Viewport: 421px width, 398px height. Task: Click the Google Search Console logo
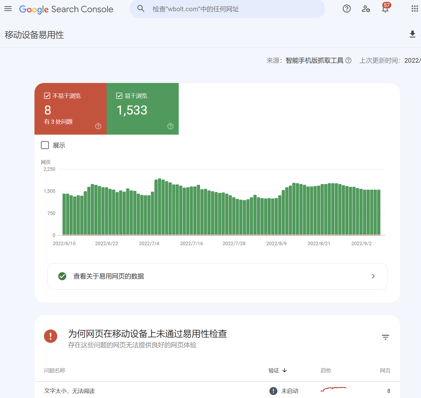[66, 9]
